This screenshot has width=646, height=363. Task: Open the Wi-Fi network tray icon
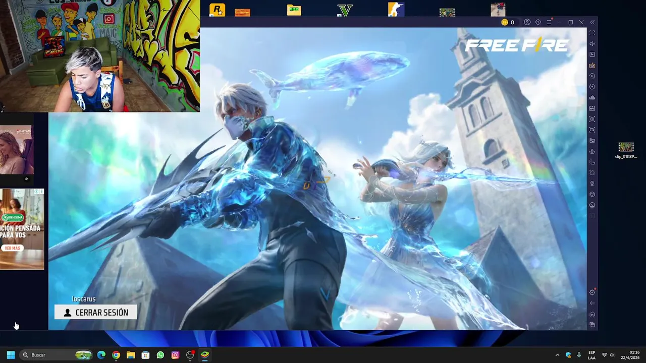(x=605, y=355)
